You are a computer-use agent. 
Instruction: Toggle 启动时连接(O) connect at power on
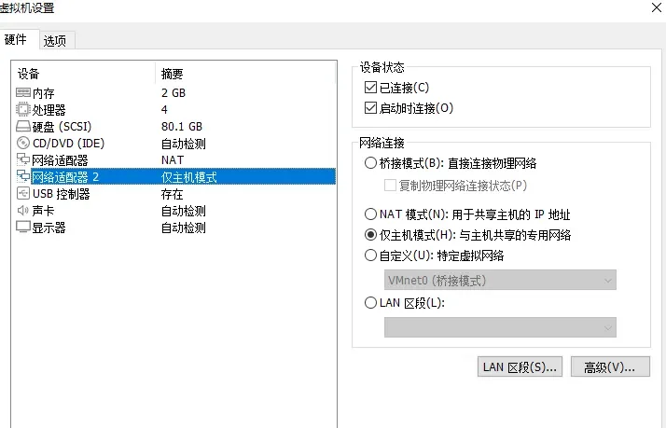[x=371, y=108]
